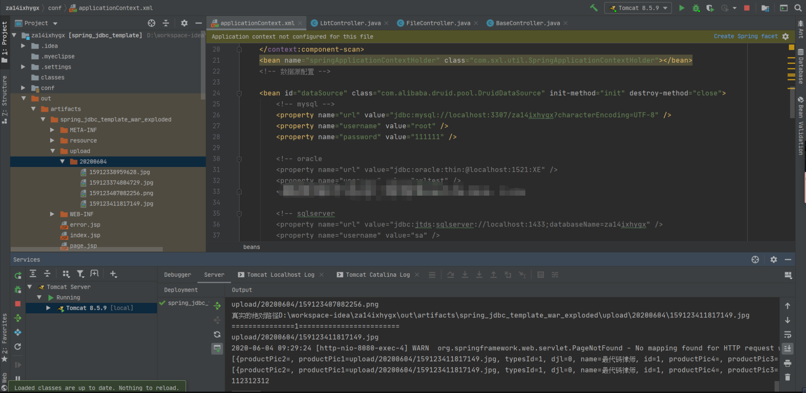Expand the WEB-INF folder

coord(52,214)
